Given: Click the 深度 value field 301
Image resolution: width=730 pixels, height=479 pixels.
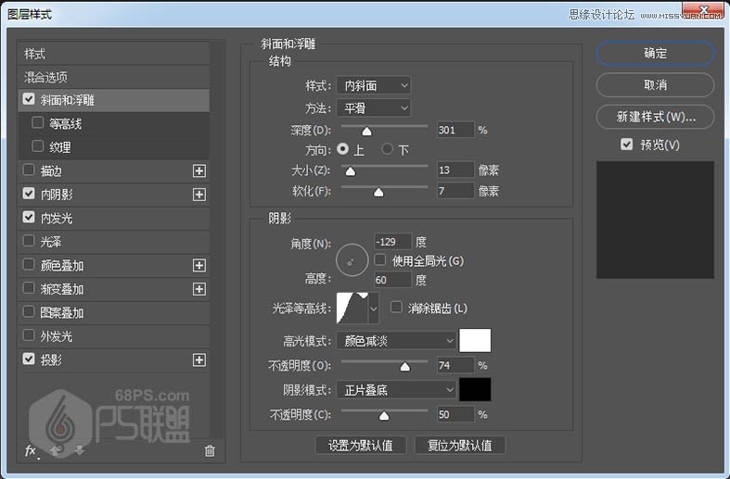Looking at the screenshot, I should click(455, 130).
